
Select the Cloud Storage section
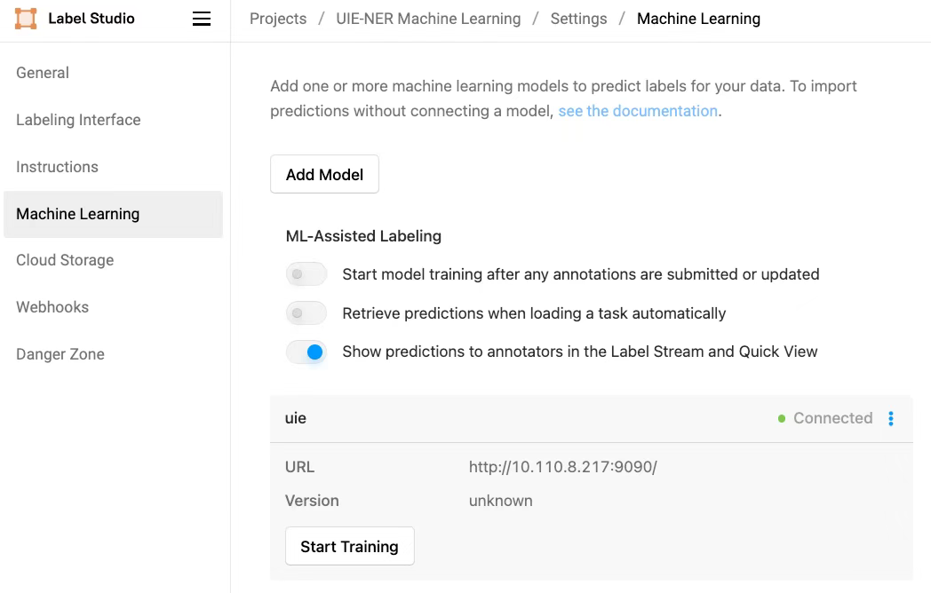point(64,260)
